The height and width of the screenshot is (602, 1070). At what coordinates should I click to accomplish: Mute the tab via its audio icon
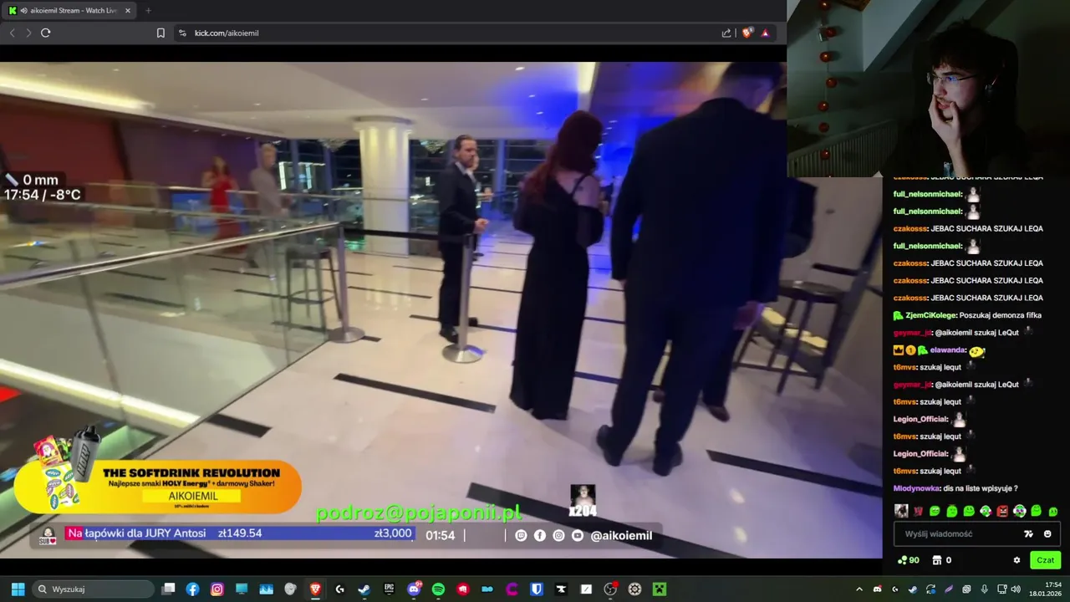click(24, 11)
